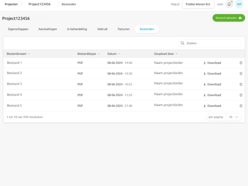Viewport: 248px width, 186px height.
Task: Sort the Datum column
Action: tap(113, 54)
